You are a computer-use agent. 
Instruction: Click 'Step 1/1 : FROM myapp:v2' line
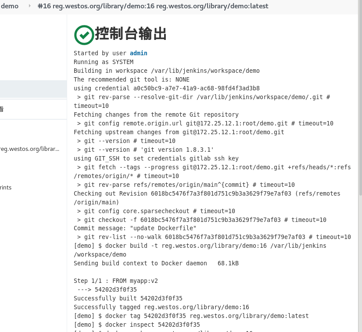(116, 281)
